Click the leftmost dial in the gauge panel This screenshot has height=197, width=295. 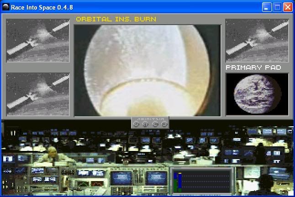[x=136, y=124]
